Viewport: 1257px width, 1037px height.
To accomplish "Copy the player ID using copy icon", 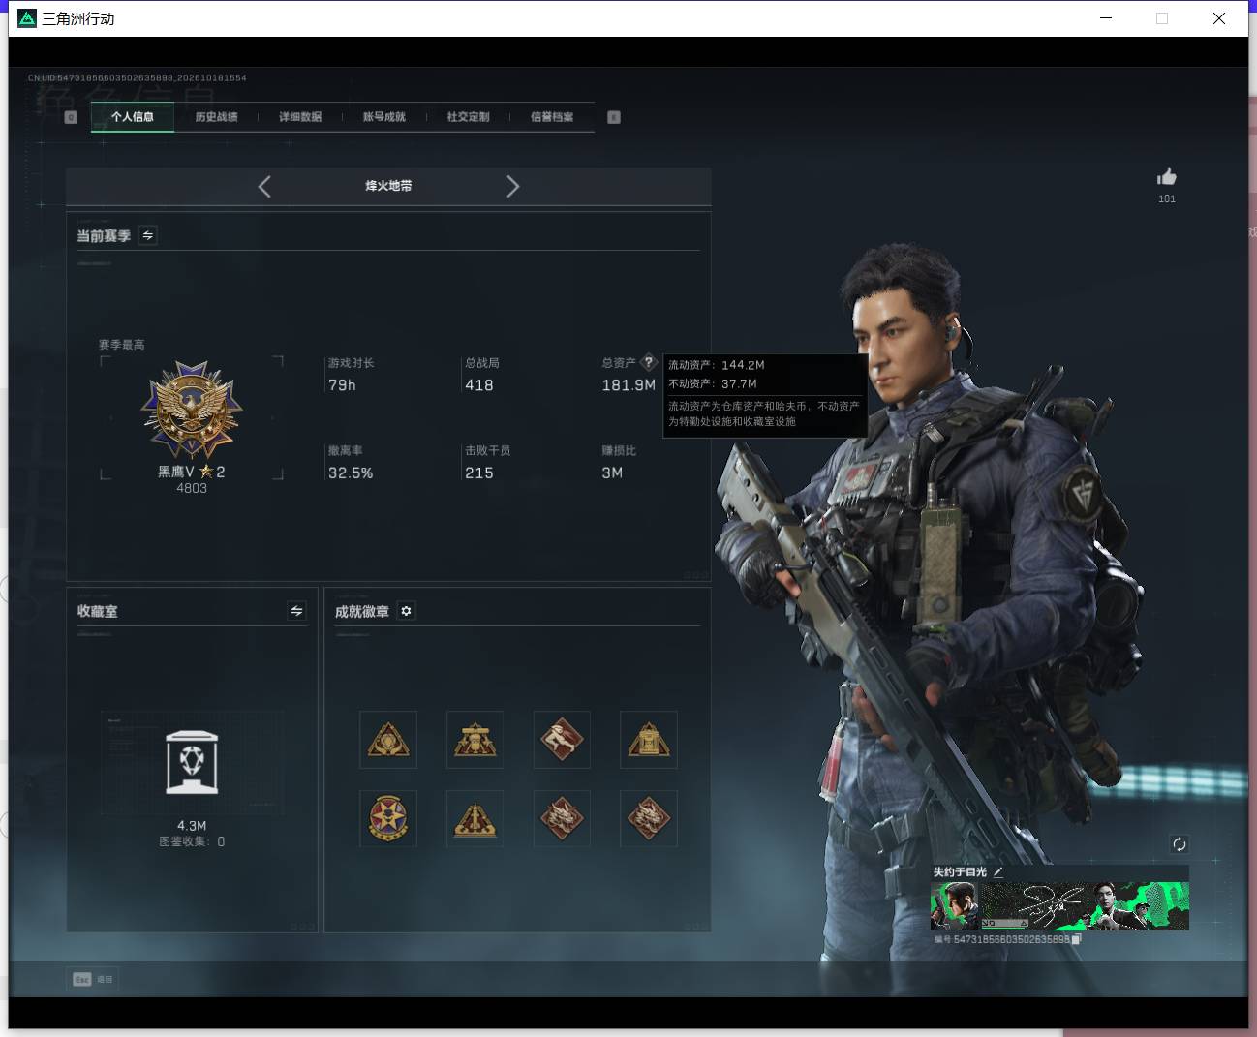I will click(1077, 939).
